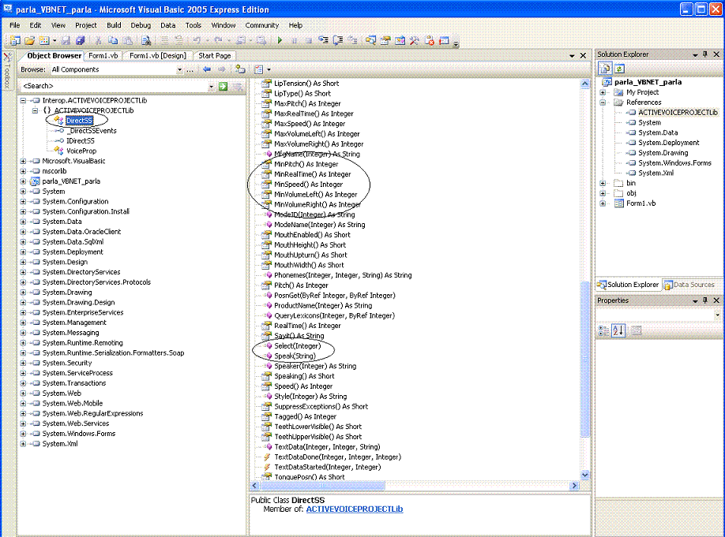Click Alphabetical sort icon in Properties panel
Image resolution: width=725 pixels, height=537 pixels.
(618, 330)
